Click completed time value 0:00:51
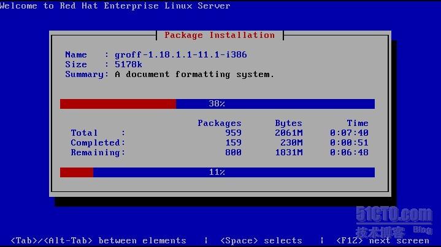This screenshot has width=441, height=247. (x=349, y=142)
